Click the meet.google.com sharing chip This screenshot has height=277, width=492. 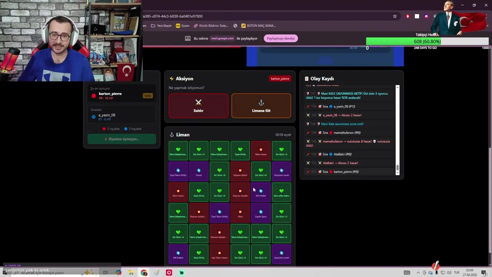pyautogui.click(x=222, y=38)
